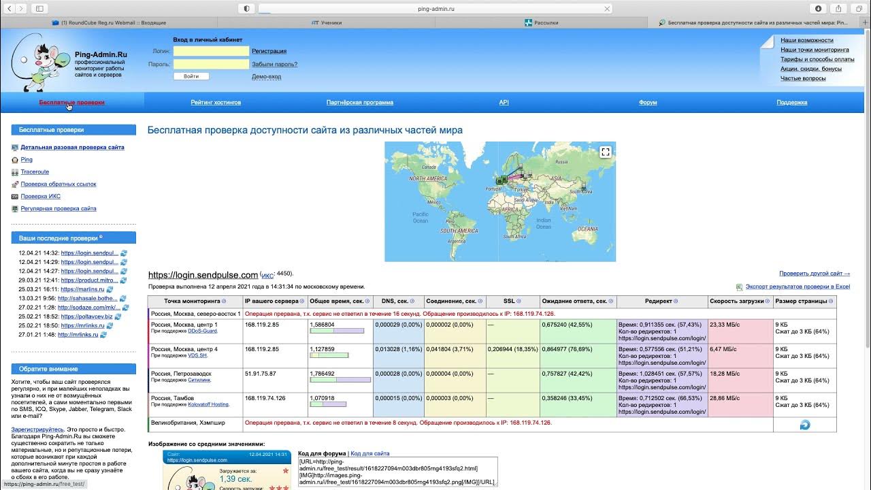Open the https://login.sendpulse.com heading link
The height and width of the screenshot is (490, 871).
[203, 275]
